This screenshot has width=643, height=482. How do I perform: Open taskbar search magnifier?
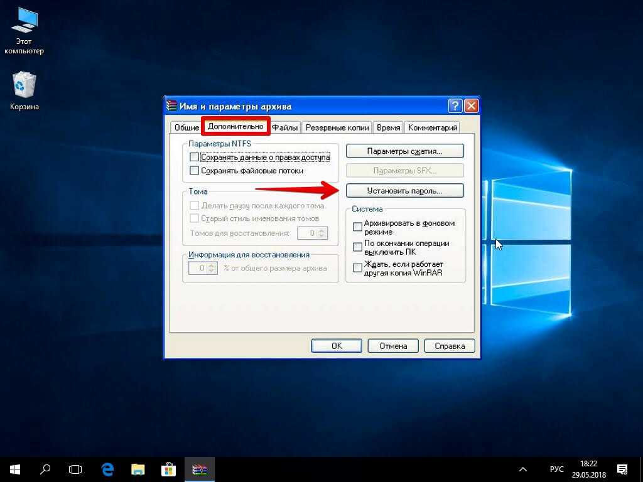[45, 469]
